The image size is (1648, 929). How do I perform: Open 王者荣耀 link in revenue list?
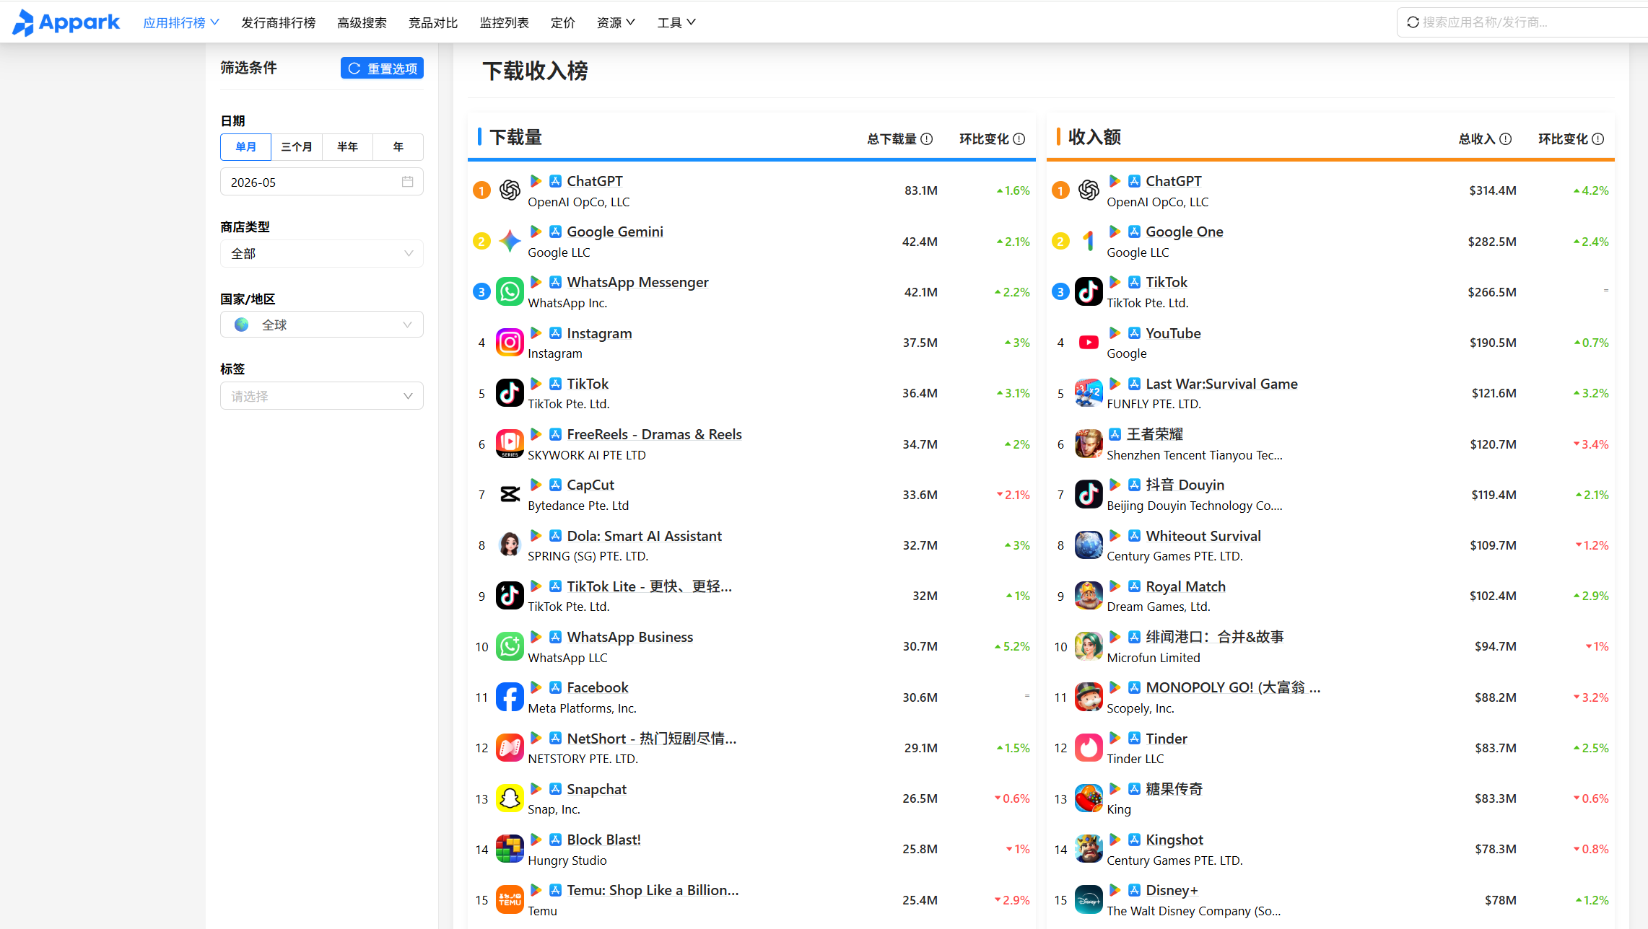pos(1155,434)
